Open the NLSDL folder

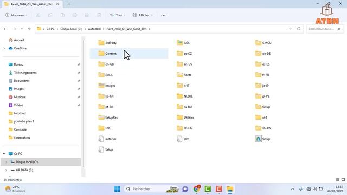[x=185, y=96]
